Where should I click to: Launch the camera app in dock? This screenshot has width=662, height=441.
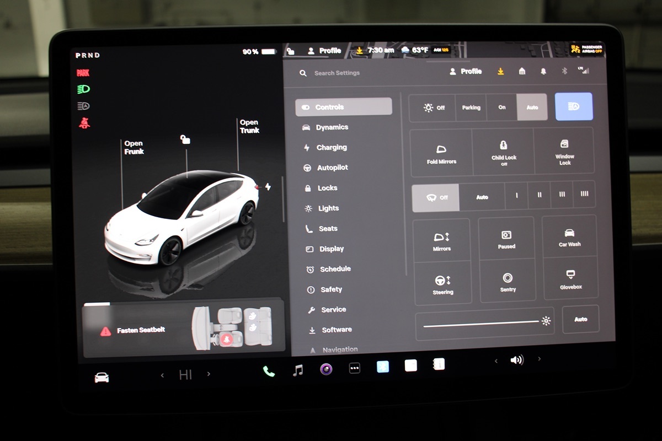[327, 369]
